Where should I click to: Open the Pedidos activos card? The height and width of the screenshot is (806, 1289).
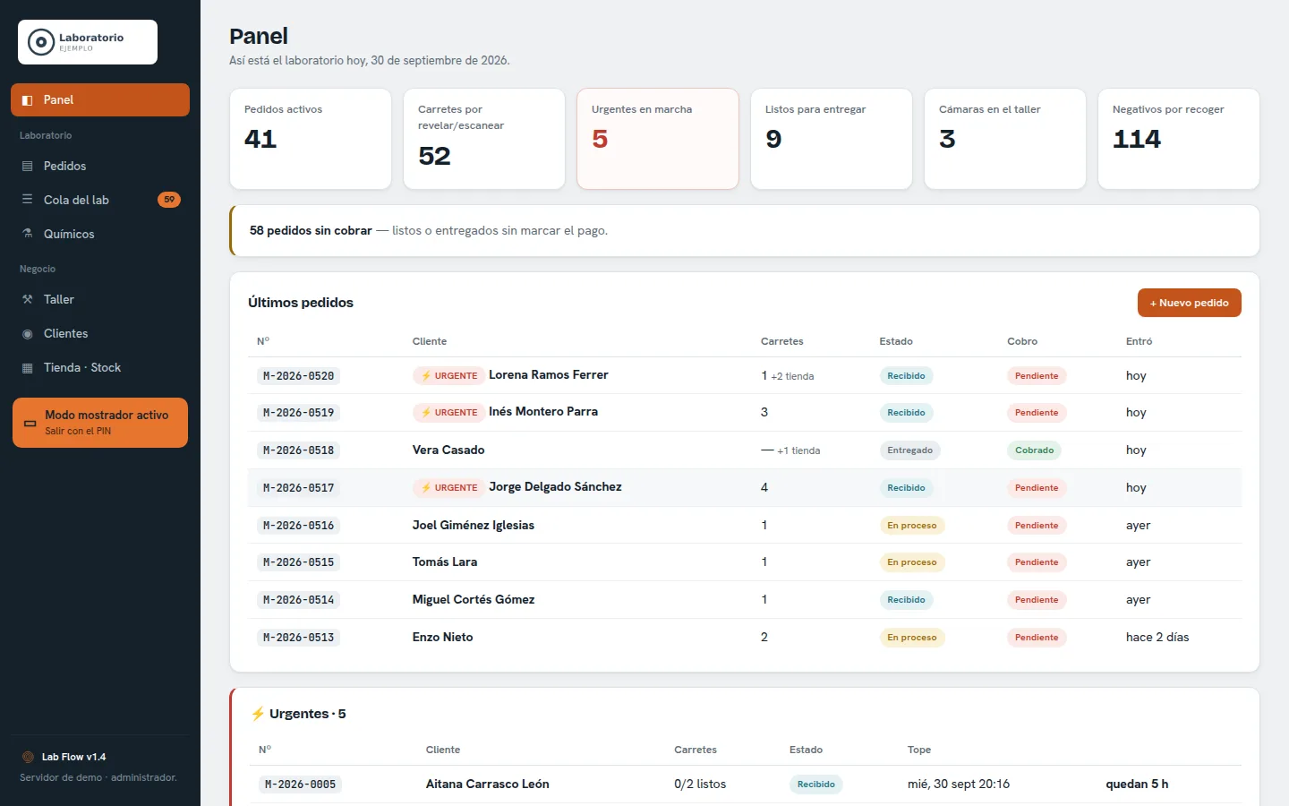(311, 139)
